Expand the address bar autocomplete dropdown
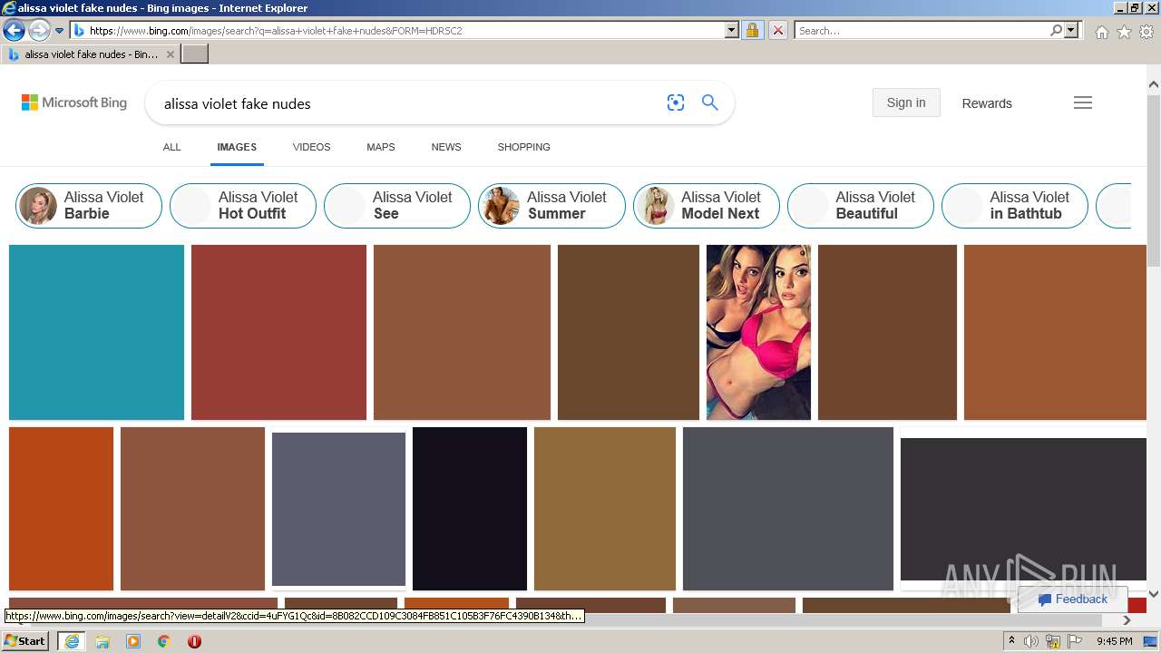 732,30
